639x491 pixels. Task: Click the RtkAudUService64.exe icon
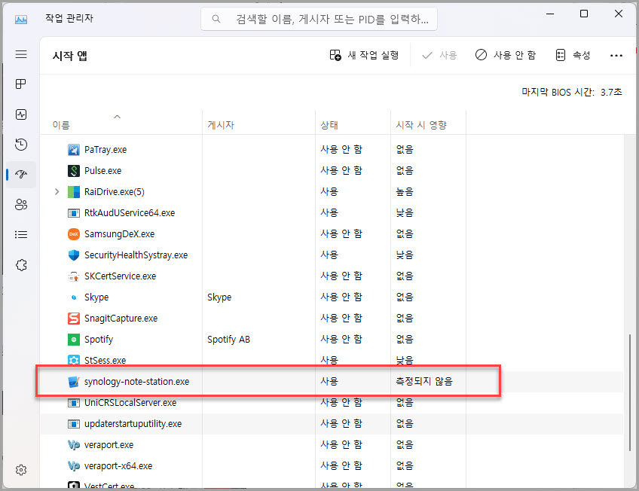pyautogui.click(x=73, y=213)
